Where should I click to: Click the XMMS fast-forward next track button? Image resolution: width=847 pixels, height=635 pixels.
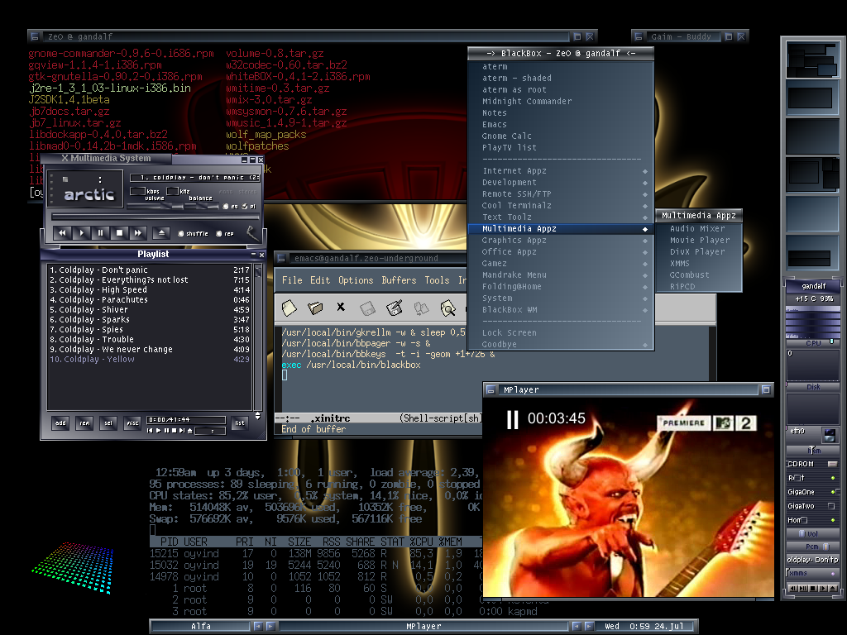138,234
